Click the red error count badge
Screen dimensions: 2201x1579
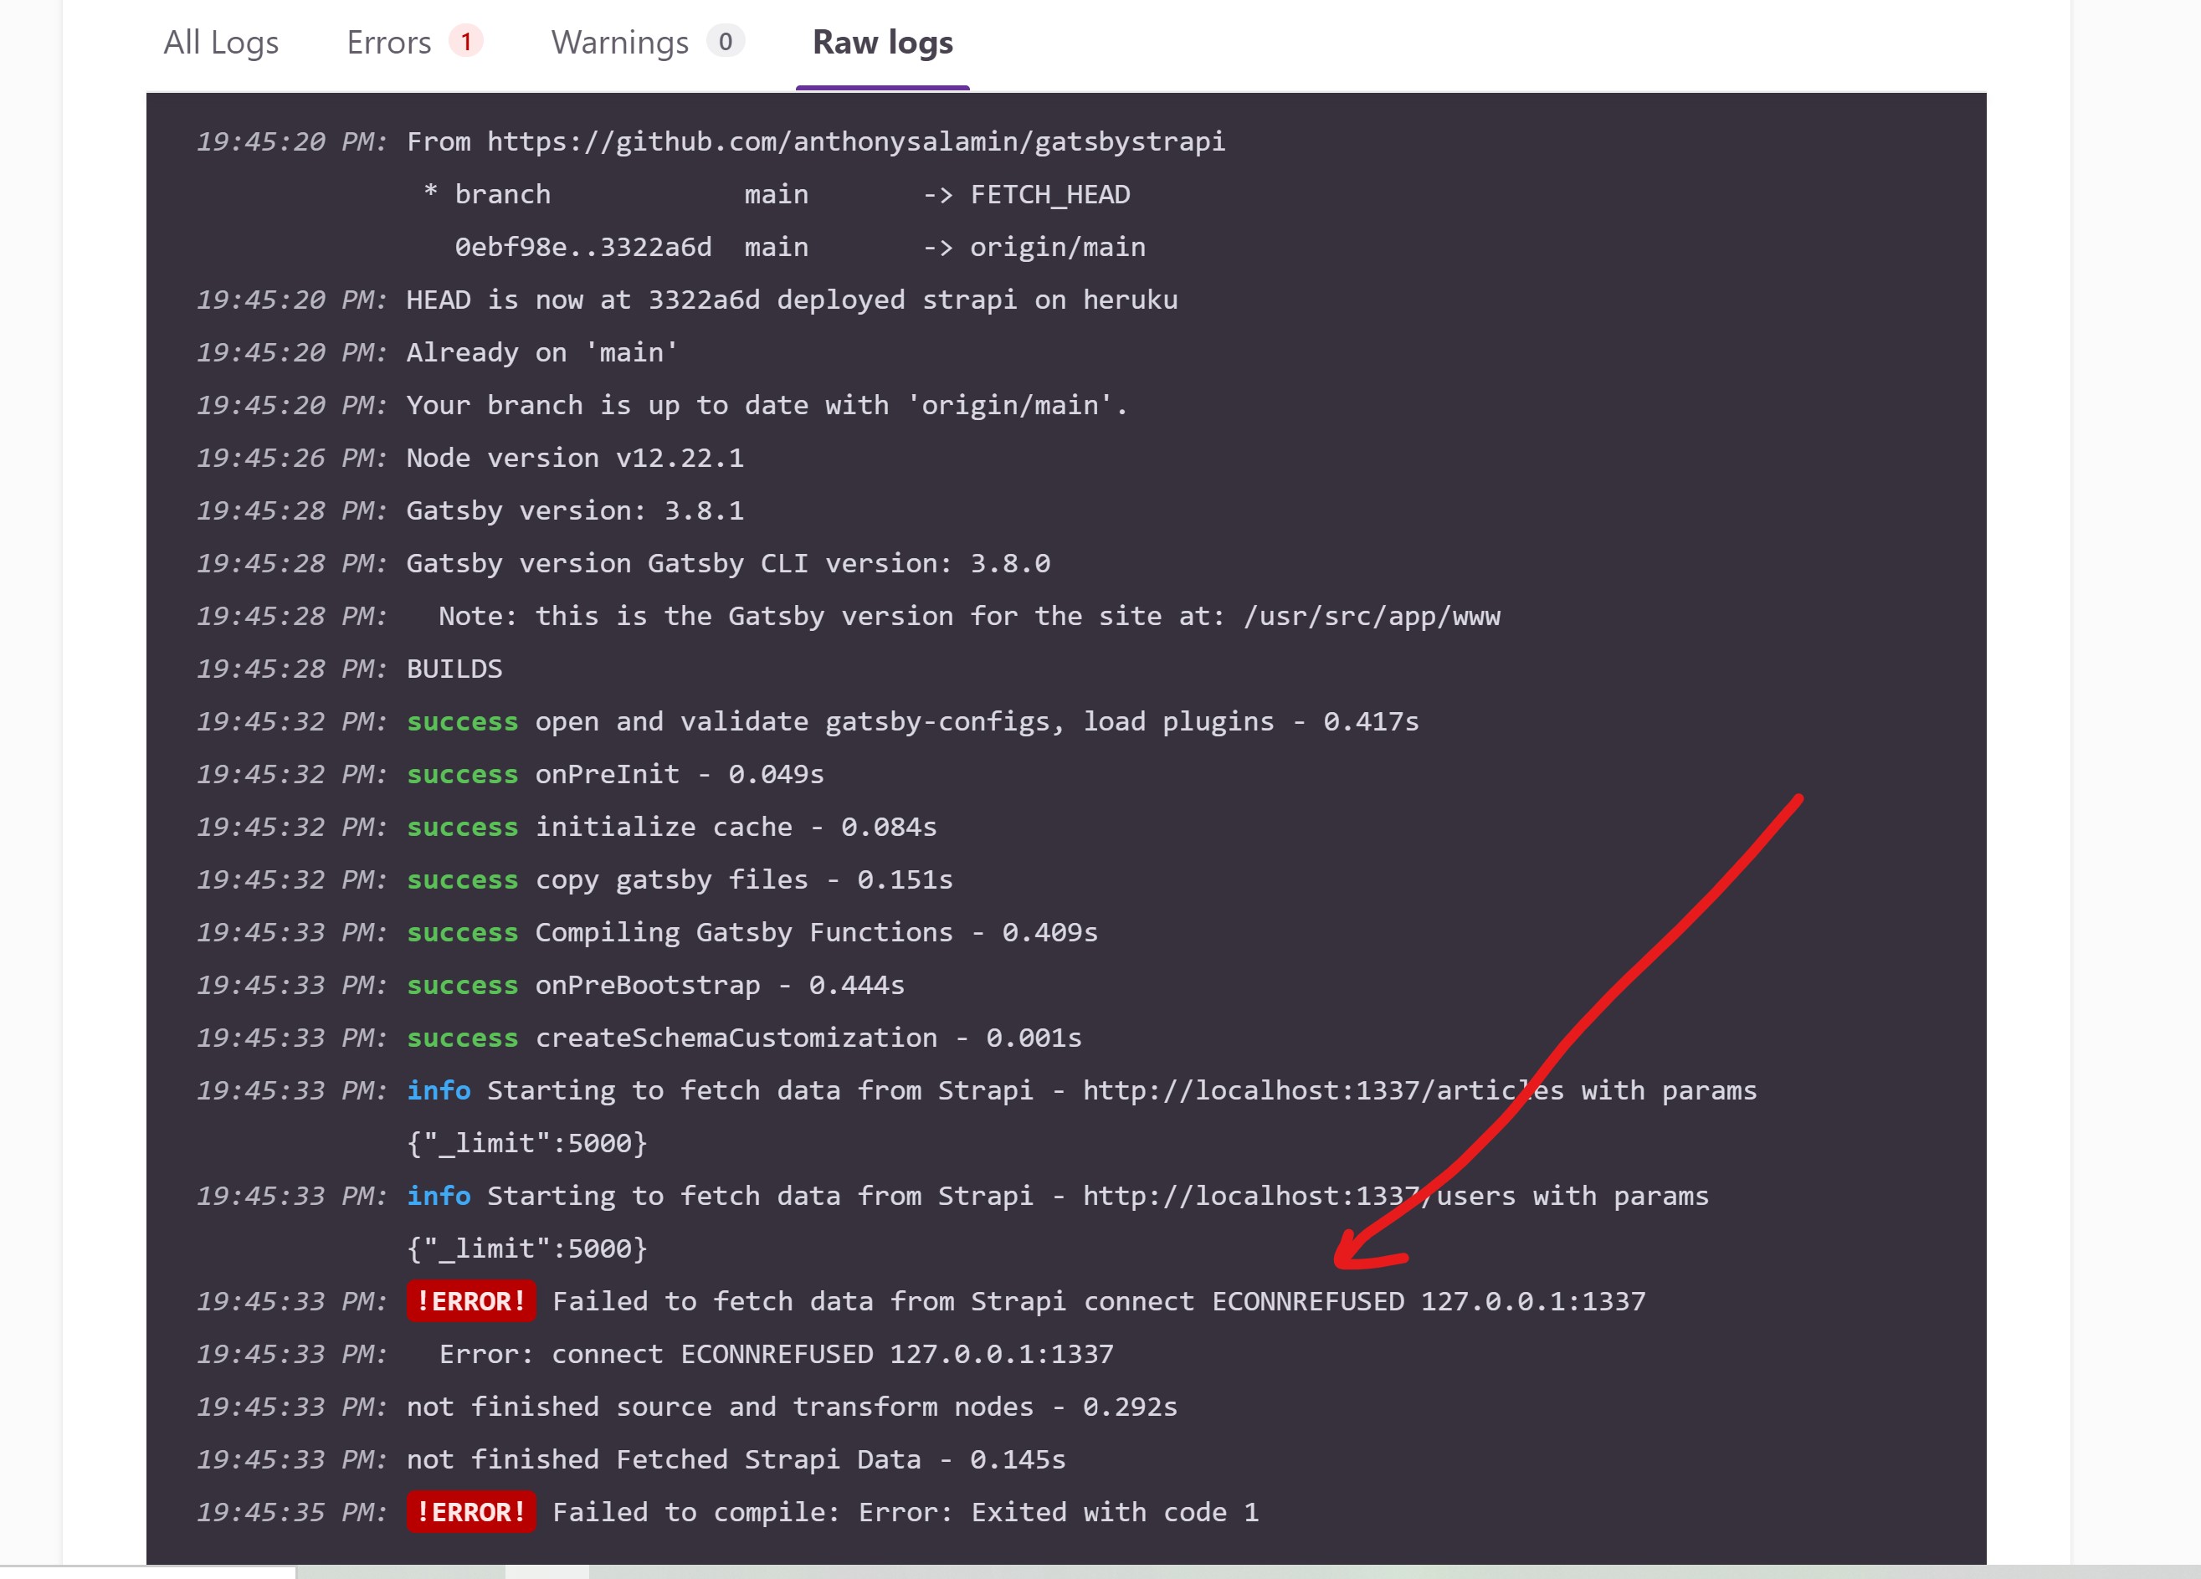click(466, 42)
